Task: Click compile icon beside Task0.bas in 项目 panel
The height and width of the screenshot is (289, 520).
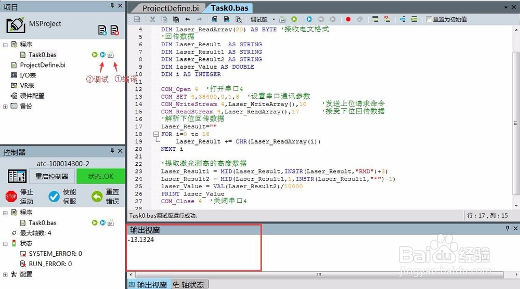Action: click(x=110, y=55)
